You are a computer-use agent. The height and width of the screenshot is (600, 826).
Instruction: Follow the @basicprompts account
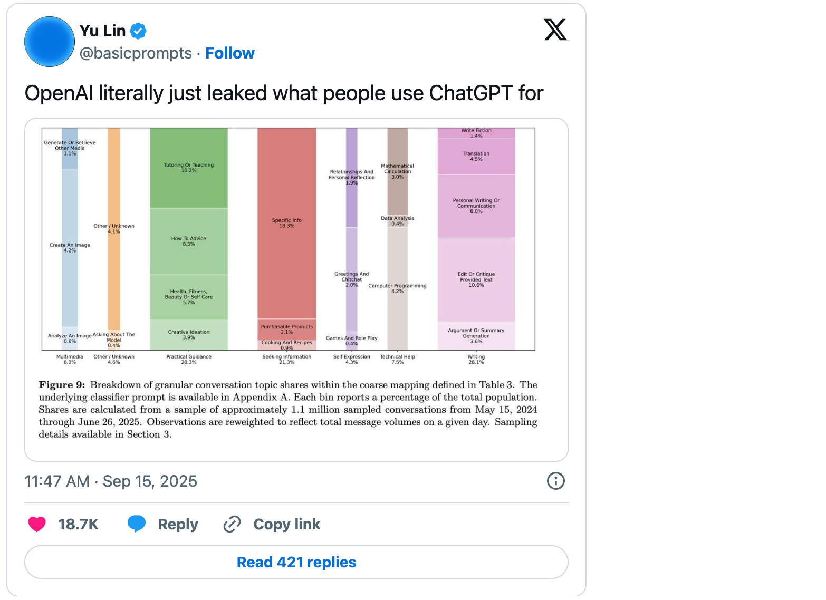point(229,53)
